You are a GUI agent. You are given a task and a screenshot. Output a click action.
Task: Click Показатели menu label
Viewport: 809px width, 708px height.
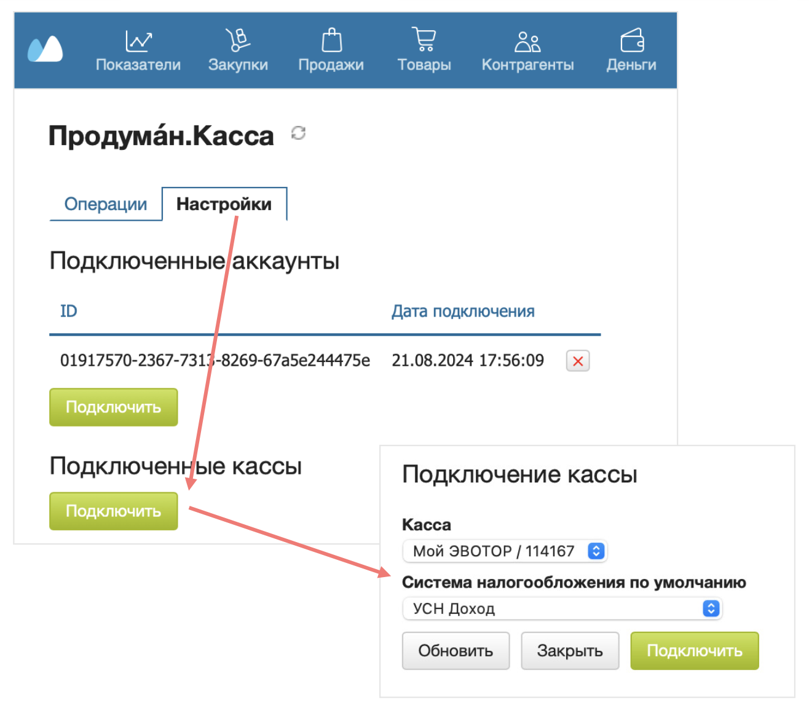pyautogui.click(x=138, y=65)
